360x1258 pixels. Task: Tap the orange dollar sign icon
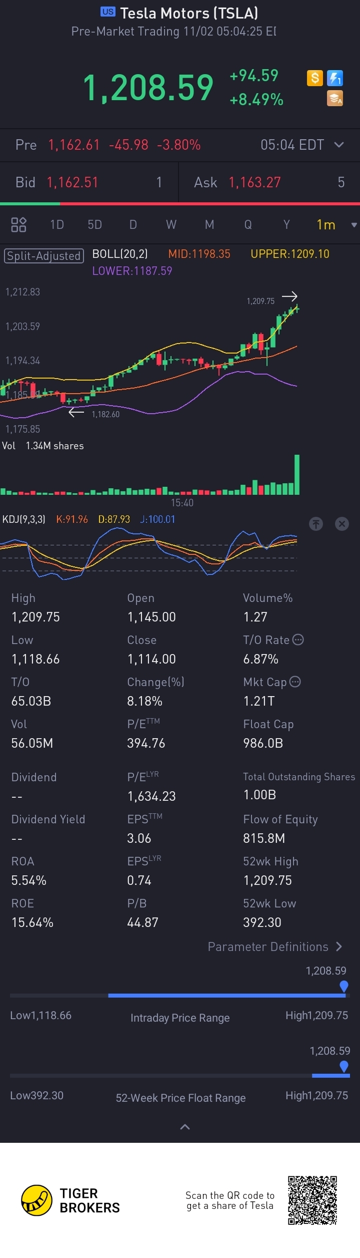(314, 78)
